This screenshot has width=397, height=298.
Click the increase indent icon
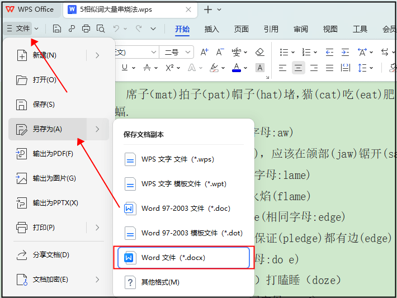pyautogui.click(x=346, y=53)
